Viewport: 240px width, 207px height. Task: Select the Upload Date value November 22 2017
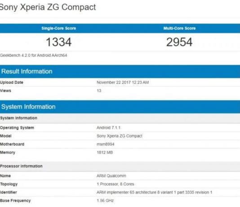pyautogui.click(x=123, y=82)
